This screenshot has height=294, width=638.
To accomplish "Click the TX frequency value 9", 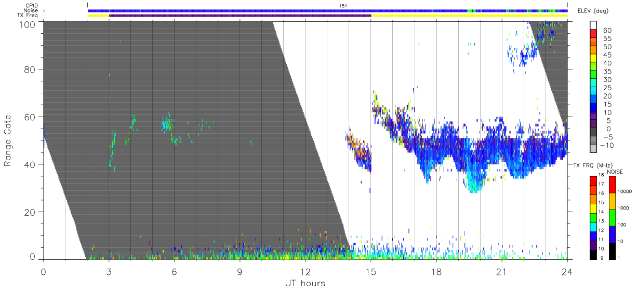I will coord(603,258).
